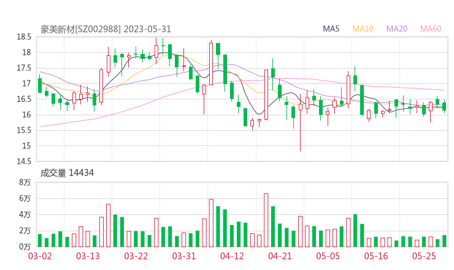This screenshot has height=270, width=454.
Task: Click the 18.5 price axis label
Action: [x=24, y=37]
